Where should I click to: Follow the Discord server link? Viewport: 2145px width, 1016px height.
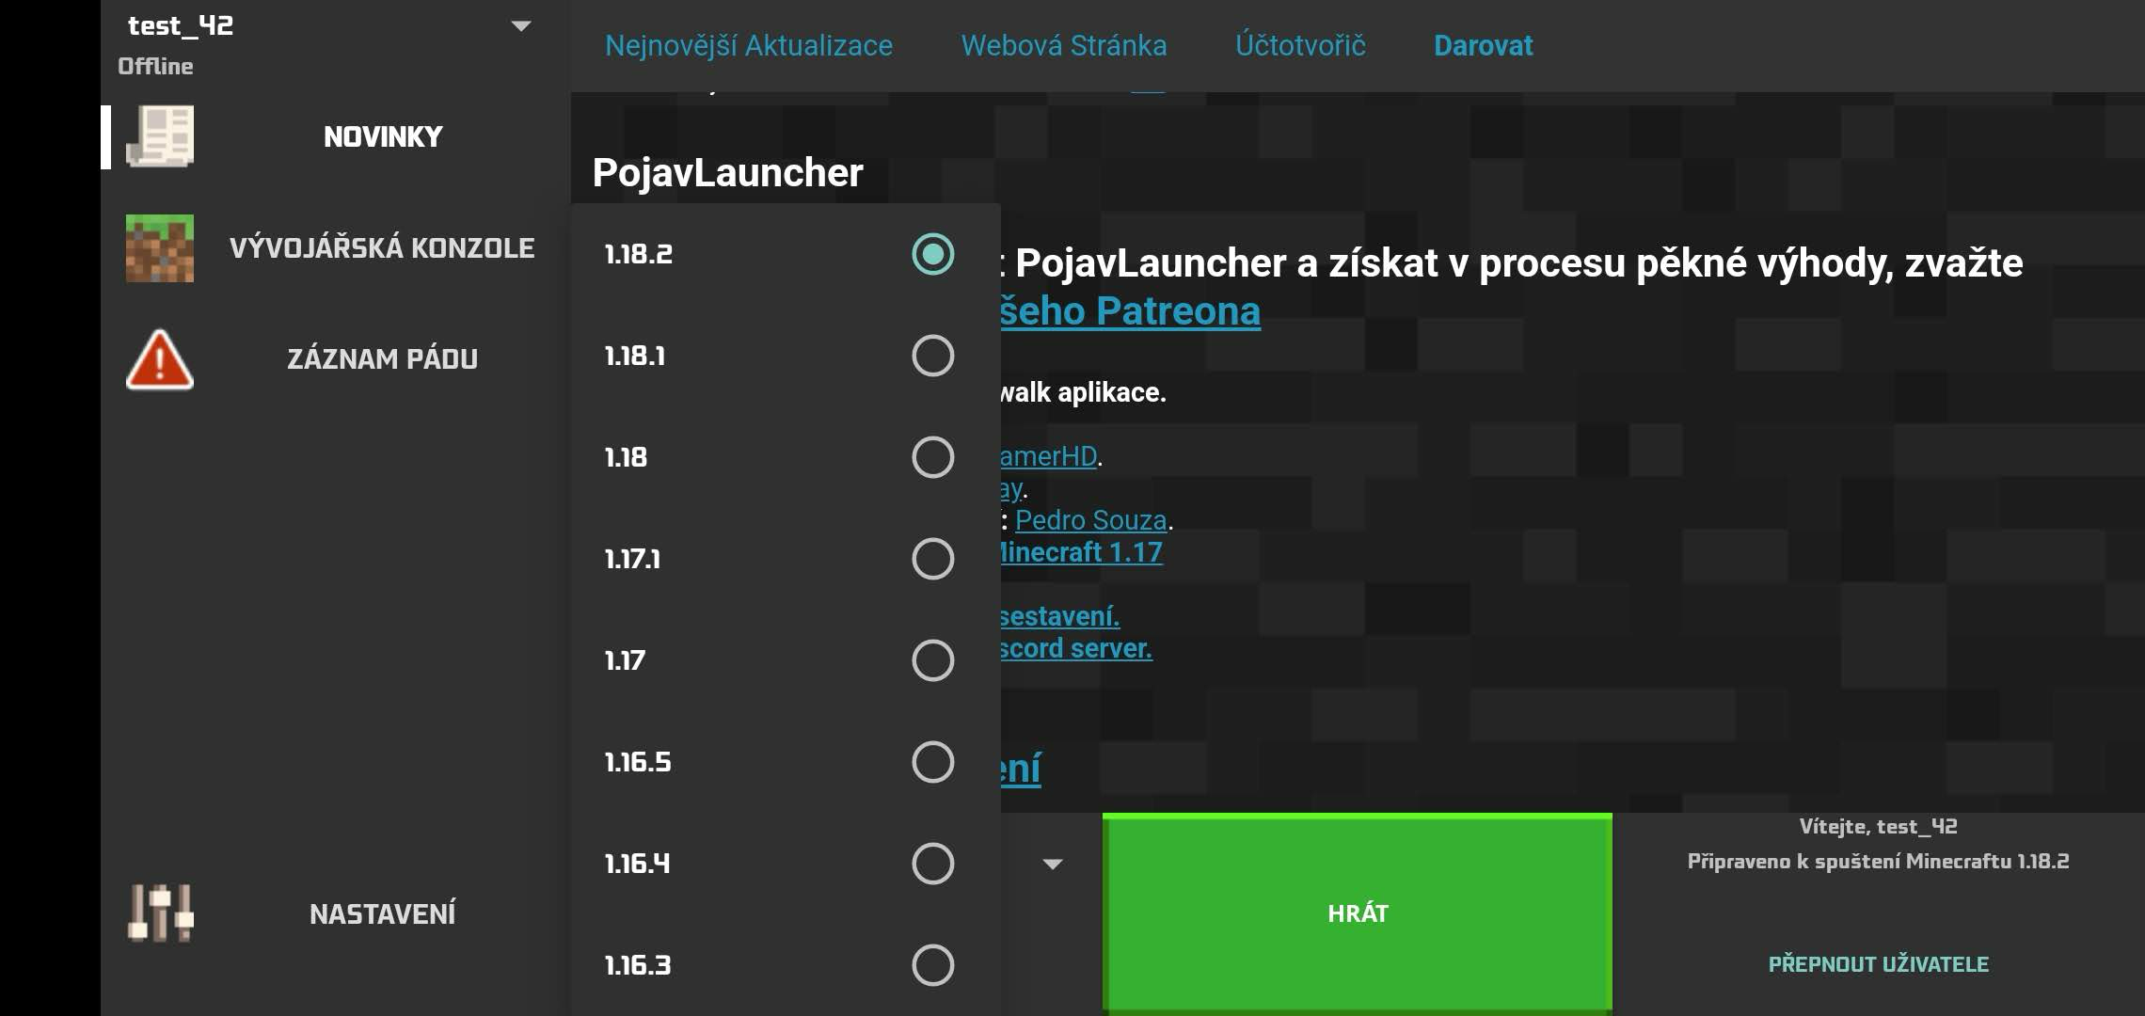click(x=1076, y=648)
